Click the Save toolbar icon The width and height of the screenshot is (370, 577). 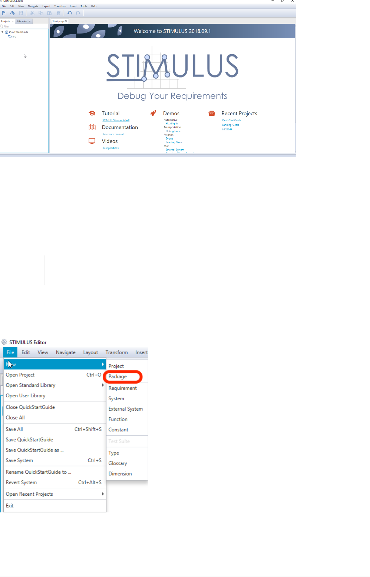coord(21,13)
